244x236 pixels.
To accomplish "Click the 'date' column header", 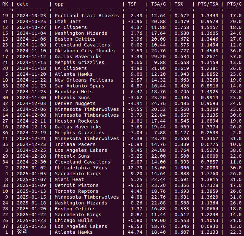I will click(x=23, y=4).
